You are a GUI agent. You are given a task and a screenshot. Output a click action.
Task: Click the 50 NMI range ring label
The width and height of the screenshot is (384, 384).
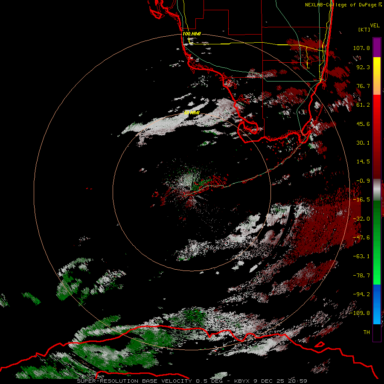(192, 113)
